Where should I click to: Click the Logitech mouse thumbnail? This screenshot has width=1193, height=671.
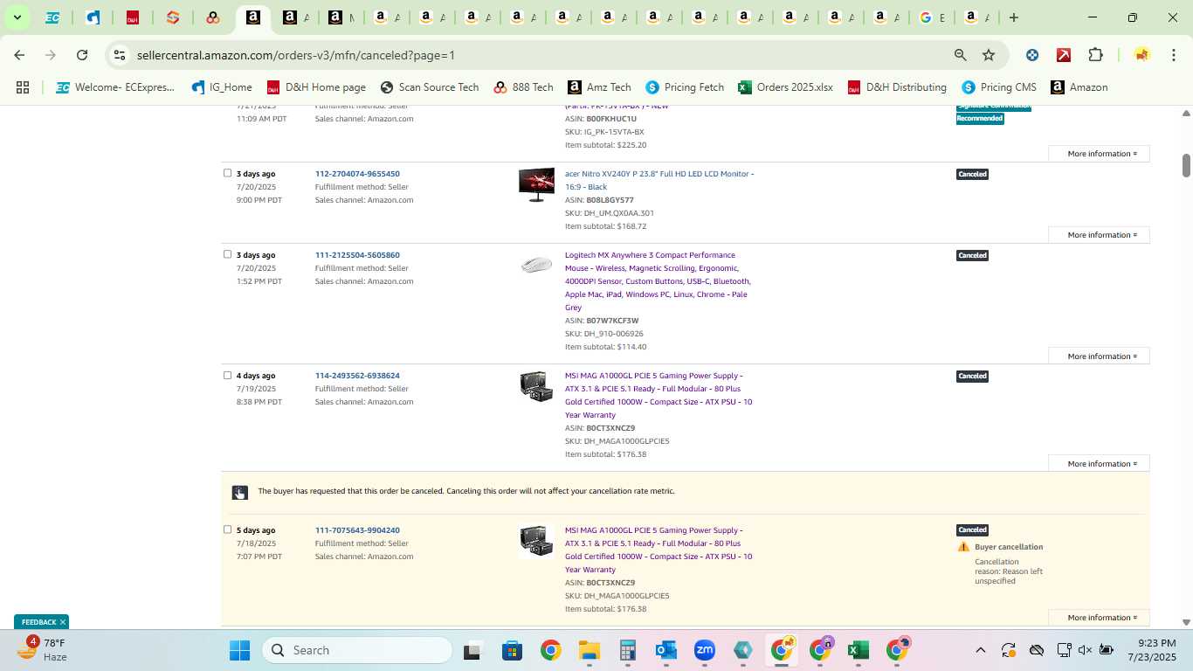(536, 264)
